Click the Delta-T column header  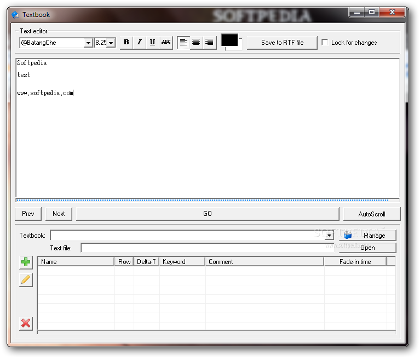coord(146,261)
